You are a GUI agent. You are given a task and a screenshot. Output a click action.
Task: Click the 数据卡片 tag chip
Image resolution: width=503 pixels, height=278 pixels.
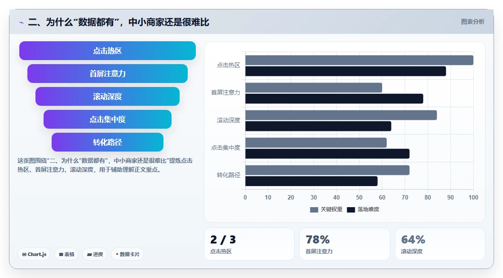click(x=128, y=254)
